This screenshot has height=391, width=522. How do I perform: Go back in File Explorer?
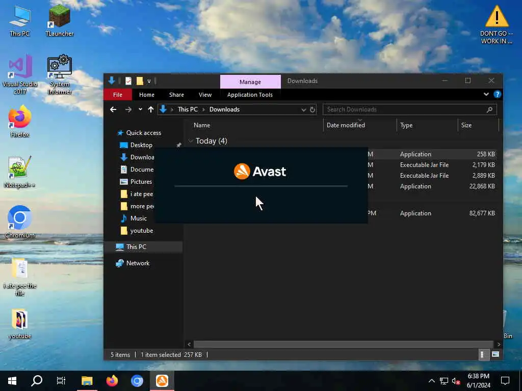pyautogui.click(x=113, y=109)
